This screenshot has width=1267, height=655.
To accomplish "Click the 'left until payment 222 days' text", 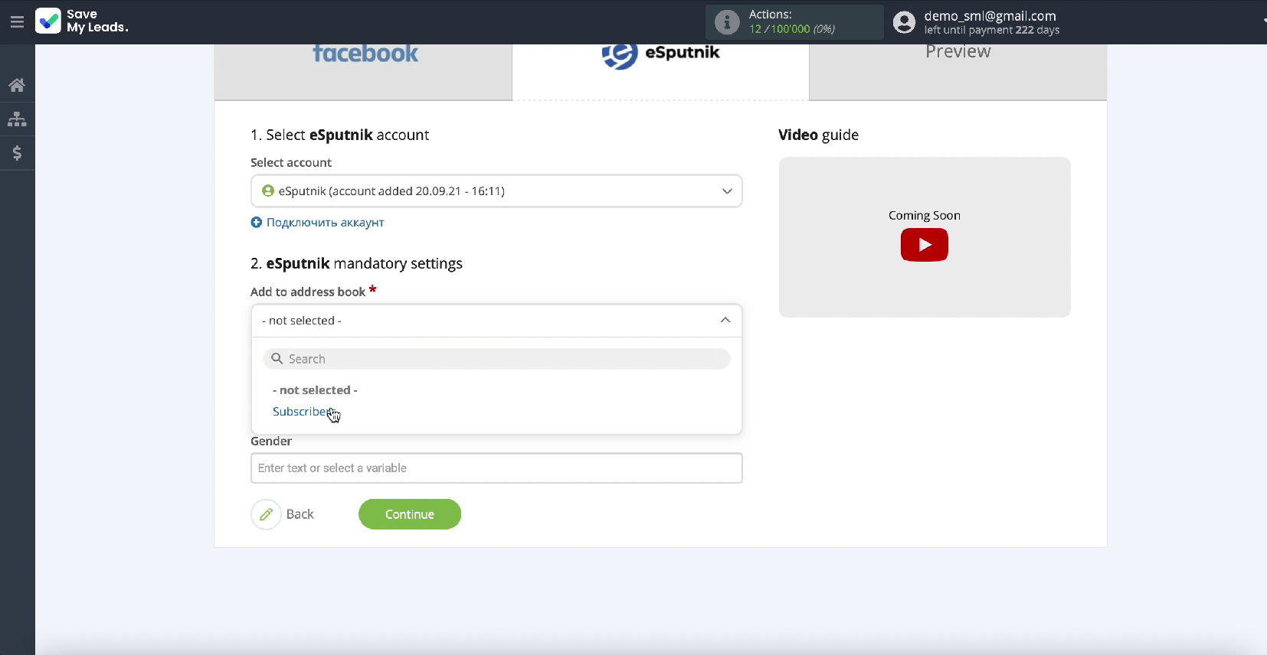I will click(x=992, y=30).
